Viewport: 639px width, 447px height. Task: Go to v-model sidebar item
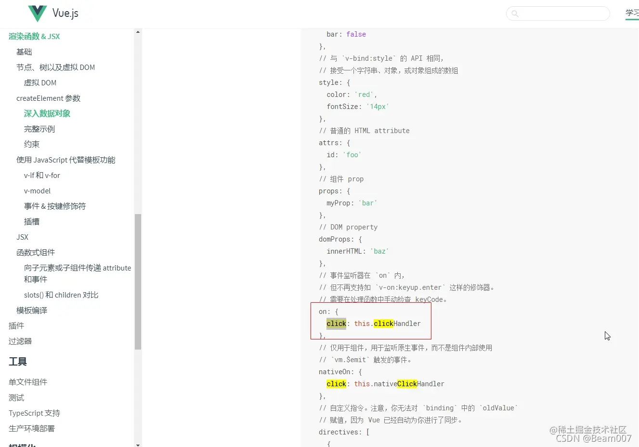[x=37, y=190]
